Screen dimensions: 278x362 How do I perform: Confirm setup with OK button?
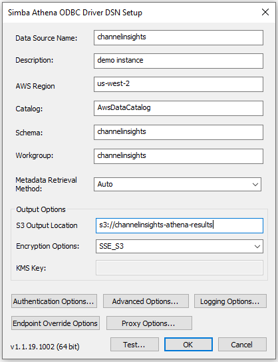tap(188, 345)
